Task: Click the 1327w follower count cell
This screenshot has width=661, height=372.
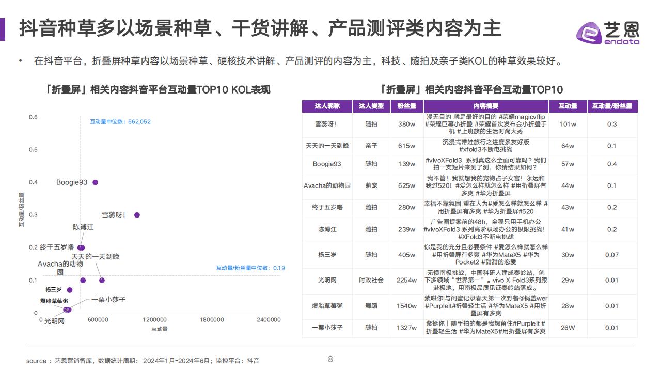Action: coord(406,328)
